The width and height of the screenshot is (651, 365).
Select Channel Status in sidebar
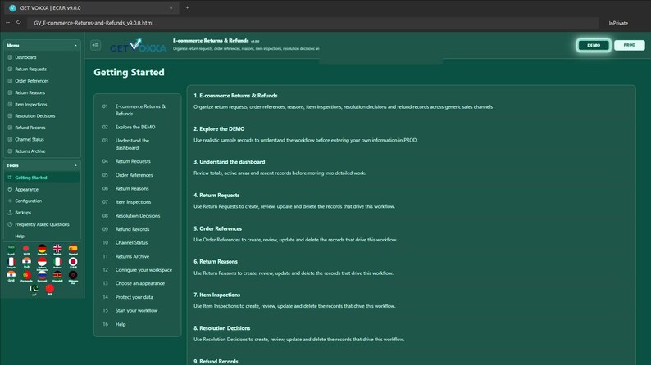(x=42, y=140)
